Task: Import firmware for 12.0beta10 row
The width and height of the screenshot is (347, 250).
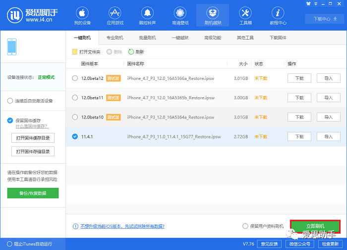Action: (329, 117)
